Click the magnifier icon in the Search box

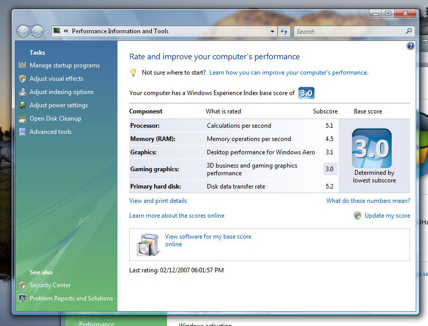[x=409, y=31]
